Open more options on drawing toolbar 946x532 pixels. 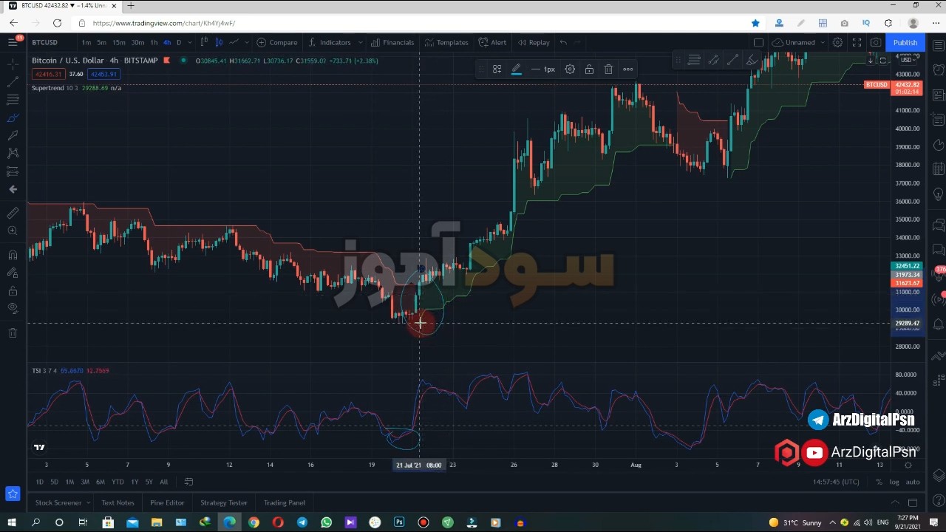pyautogui.click(x=627, y=69)
